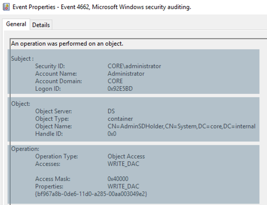Click the CORE\administrator Security ID value
The width and height of the screenshot is (267, 205).
tap(134, 66)
